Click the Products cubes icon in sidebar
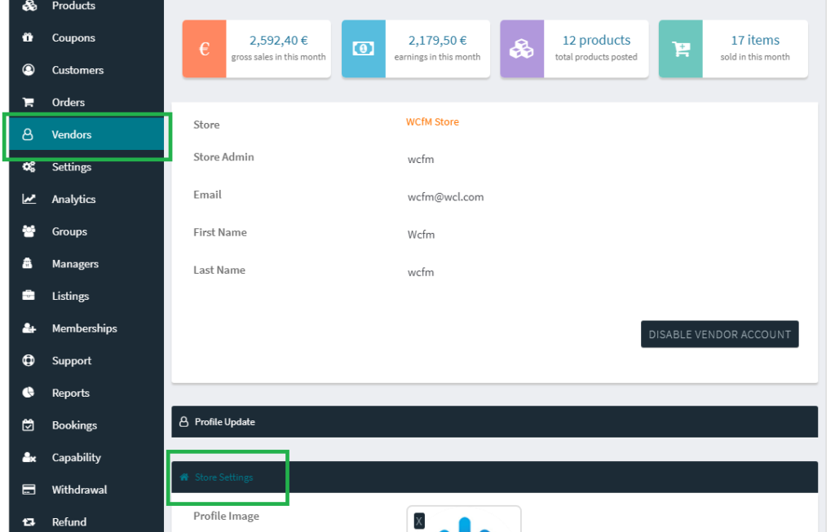 point(29,6)
